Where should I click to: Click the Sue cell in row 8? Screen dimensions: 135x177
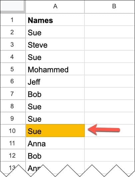pos(55,106)
